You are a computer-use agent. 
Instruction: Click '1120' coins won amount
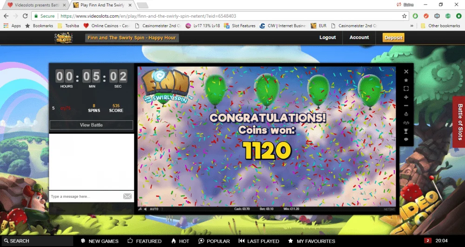(x=267, y=150)
